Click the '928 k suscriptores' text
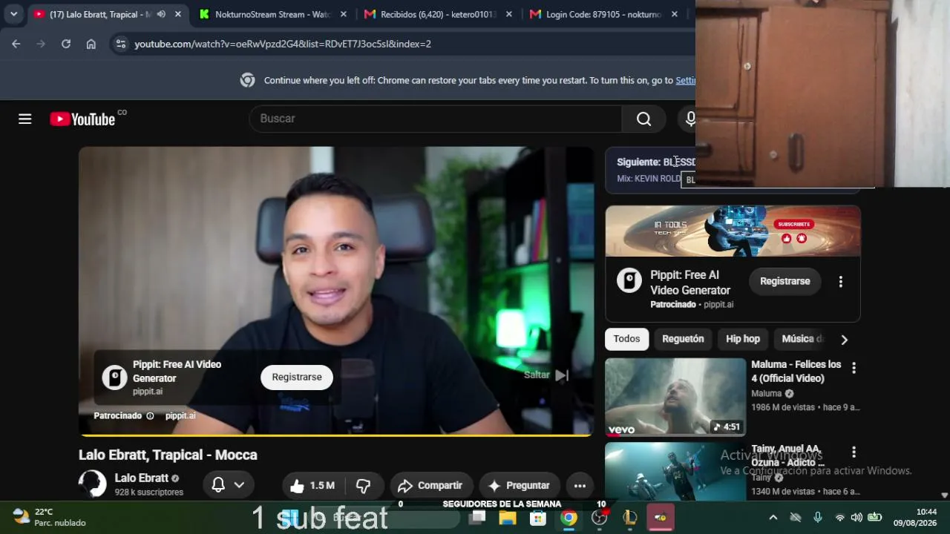This screenshot has height=534, width=950. coord(148,492)
